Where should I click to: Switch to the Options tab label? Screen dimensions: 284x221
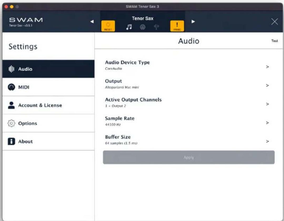tap(28, 123)
